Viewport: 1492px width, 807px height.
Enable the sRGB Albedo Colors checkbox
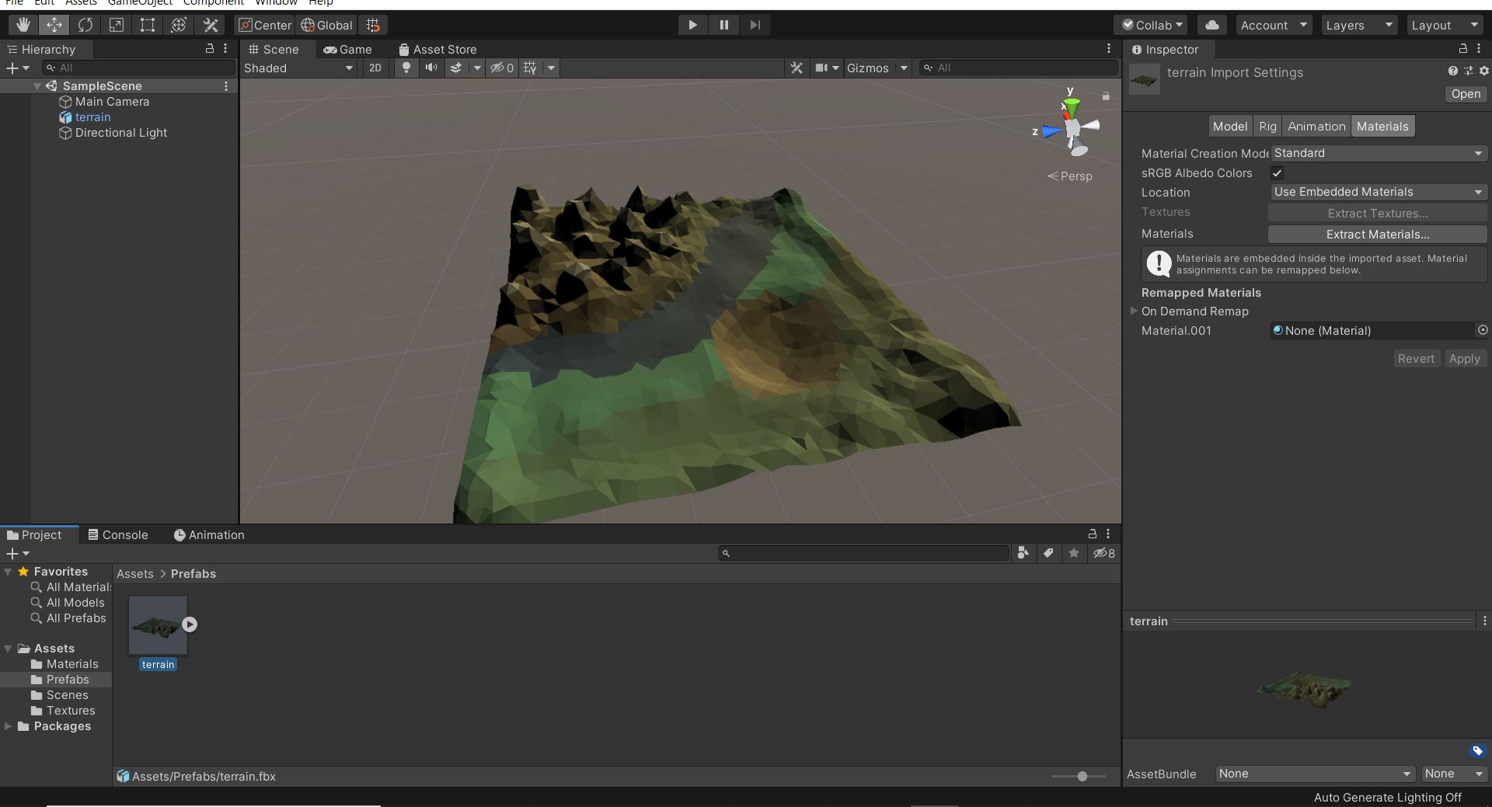coord(1277,172)
